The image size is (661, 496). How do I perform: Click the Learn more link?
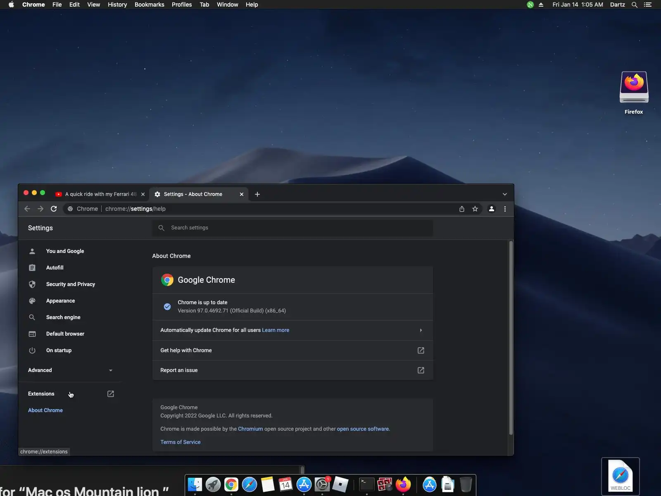point(276,330)
